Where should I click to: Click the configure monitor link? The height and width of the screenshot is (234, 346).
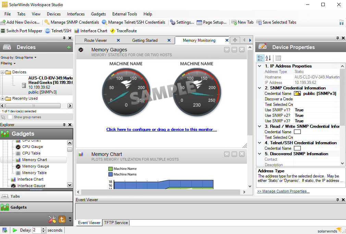(161, 130)
